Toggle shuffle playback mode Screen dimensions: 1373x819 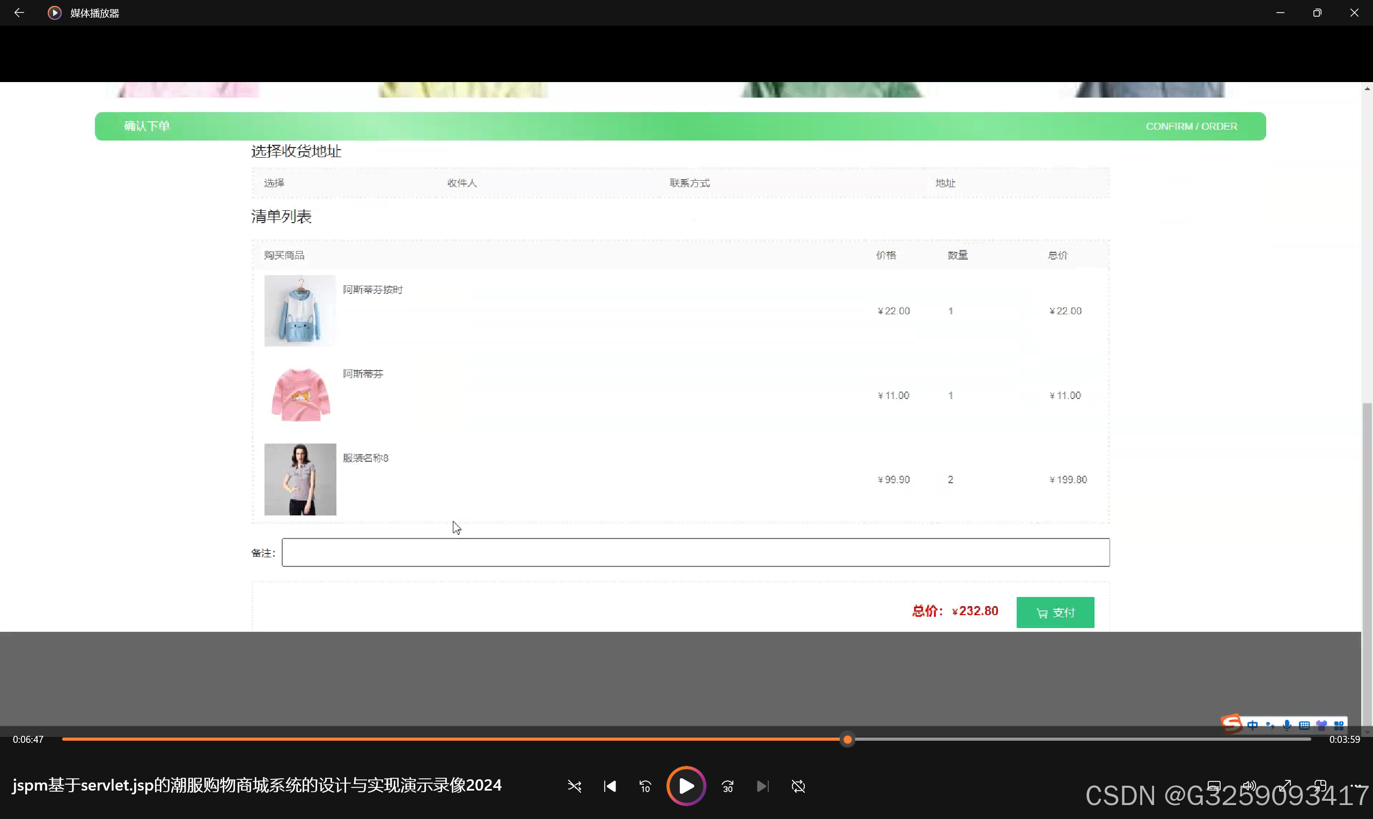[574, 786]
